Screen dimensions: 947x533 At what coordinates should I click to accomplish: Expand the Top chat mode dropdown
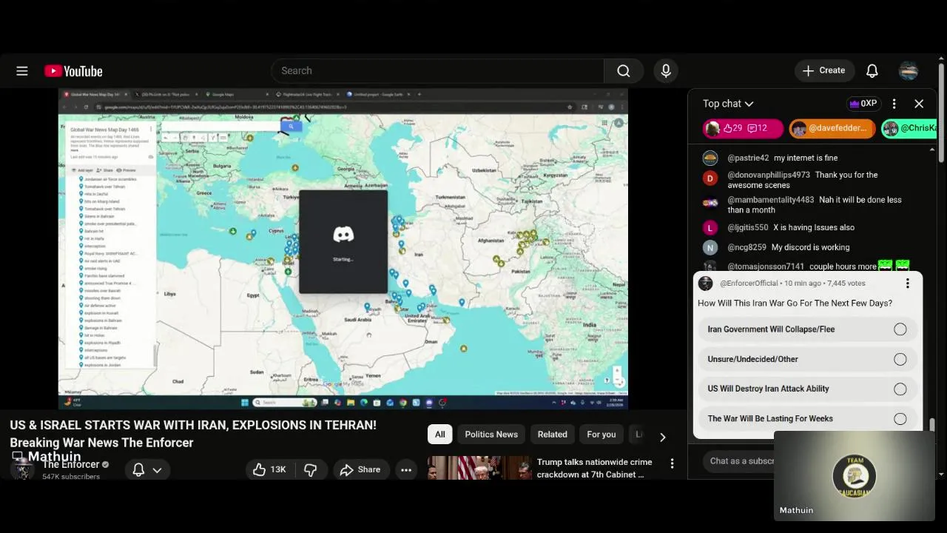728,104
